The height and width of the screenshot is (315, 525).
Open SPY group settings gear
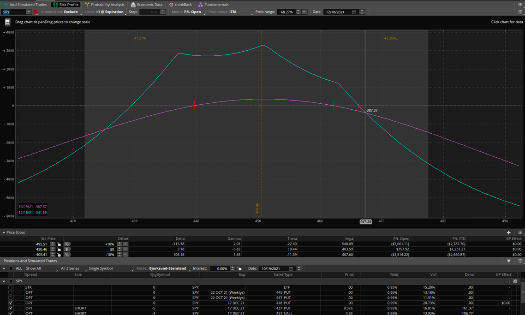[515, 281]
